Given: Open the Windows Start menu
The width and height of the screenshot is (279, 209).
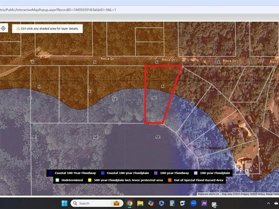Looking at the screenshot, I should pos(64,203).
